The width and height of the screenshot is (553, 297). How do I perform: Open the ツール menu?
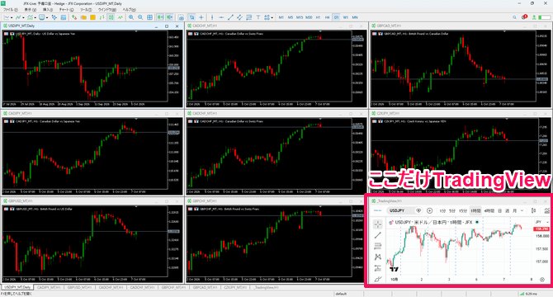(x=86, y=10)
